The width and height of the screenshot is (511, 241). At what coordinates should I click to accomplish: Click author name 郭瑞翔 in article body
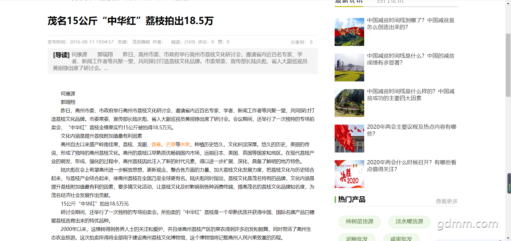[x=68, y=102]
